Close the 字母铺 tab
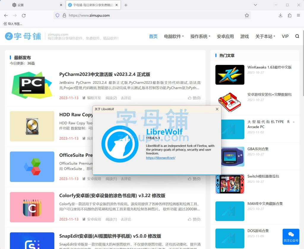 pos(116,5)
